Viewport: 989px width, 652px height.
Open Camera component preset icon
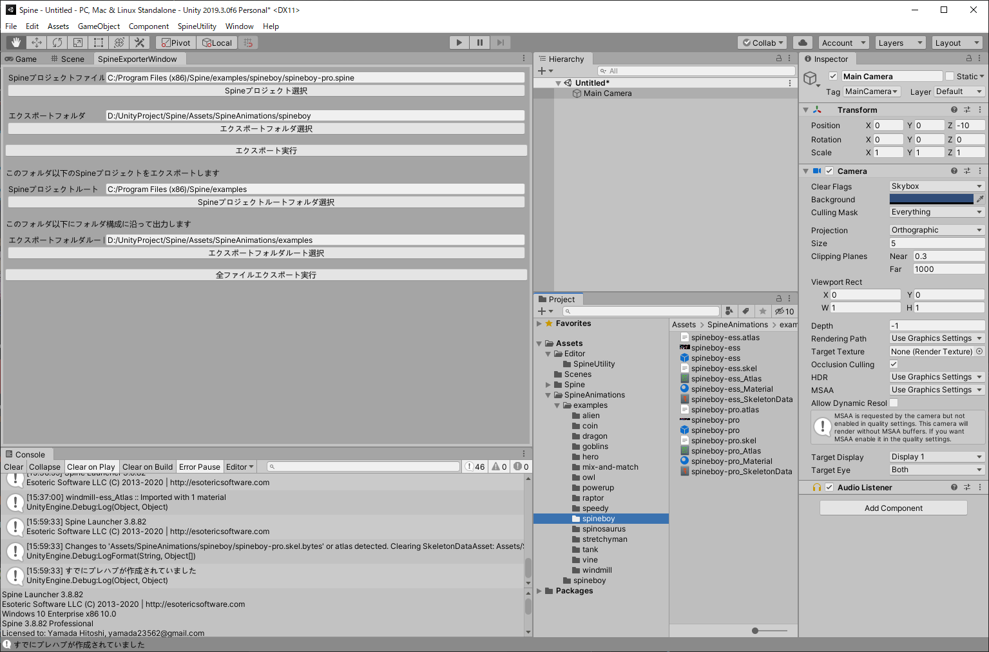tap(967, 171)
